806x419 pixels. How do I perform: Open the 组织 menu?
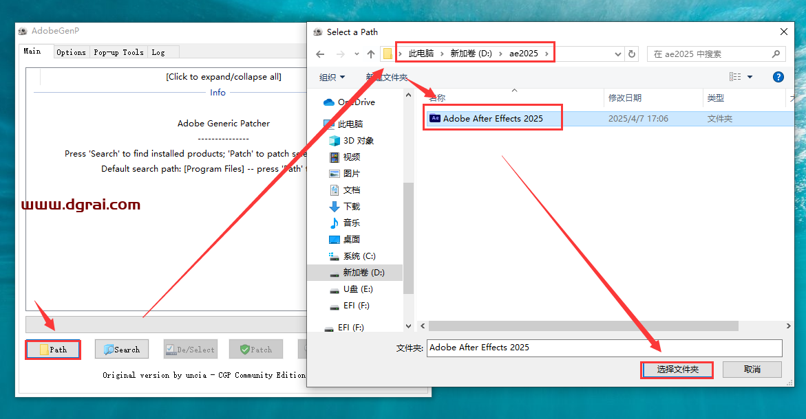click(x=332, y=77)
